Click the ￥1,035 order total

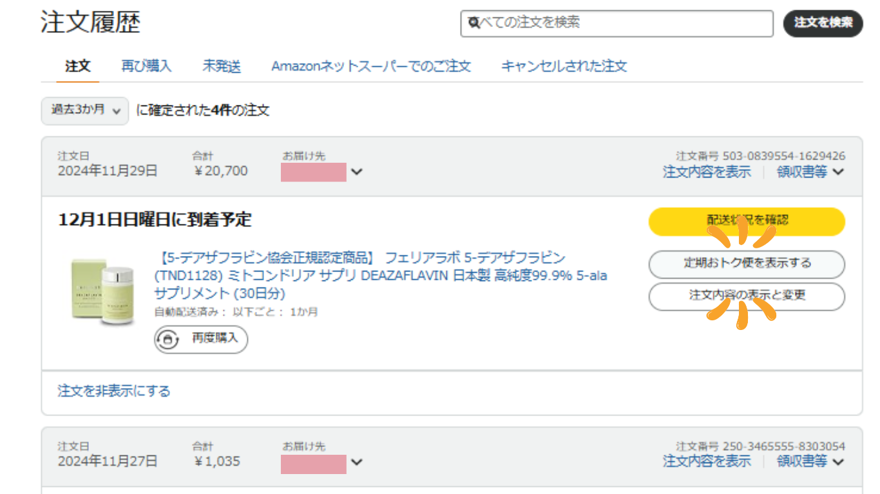coord(216,461)
